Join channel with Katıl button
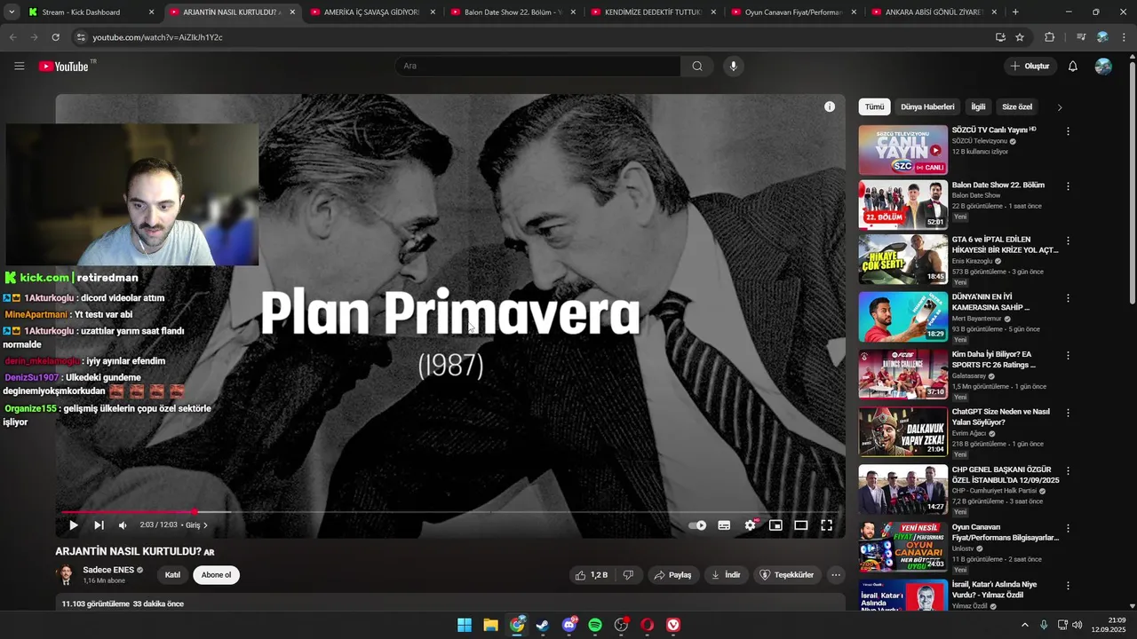The width and height of the screenshot is (1137, 639). (x=172, y=575)
